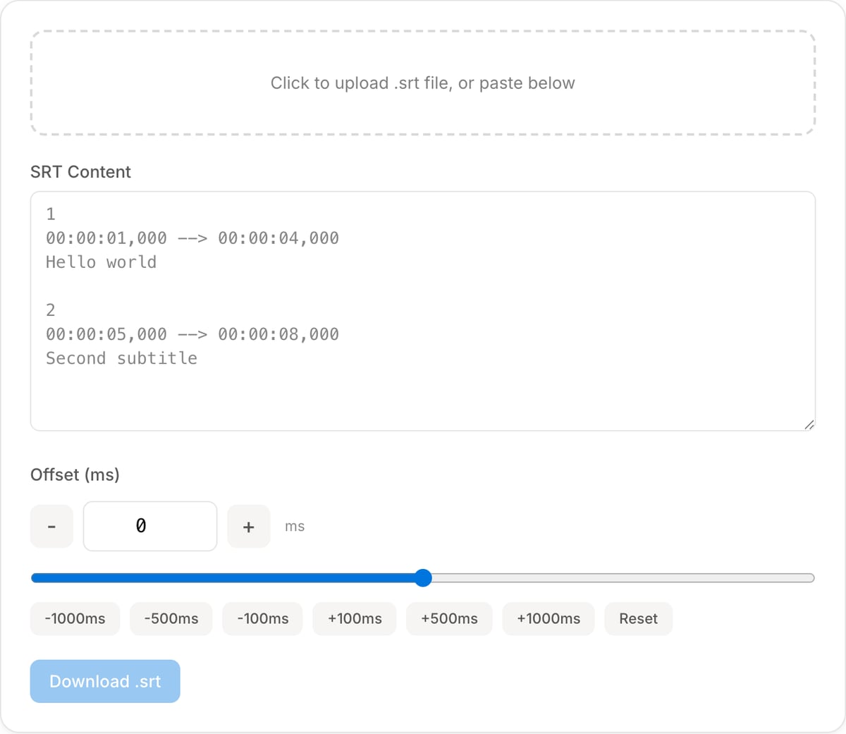This screenshot has width=846, height=734.
Task: Click the 'Second subtitle' line
Action: pos(121,358)
